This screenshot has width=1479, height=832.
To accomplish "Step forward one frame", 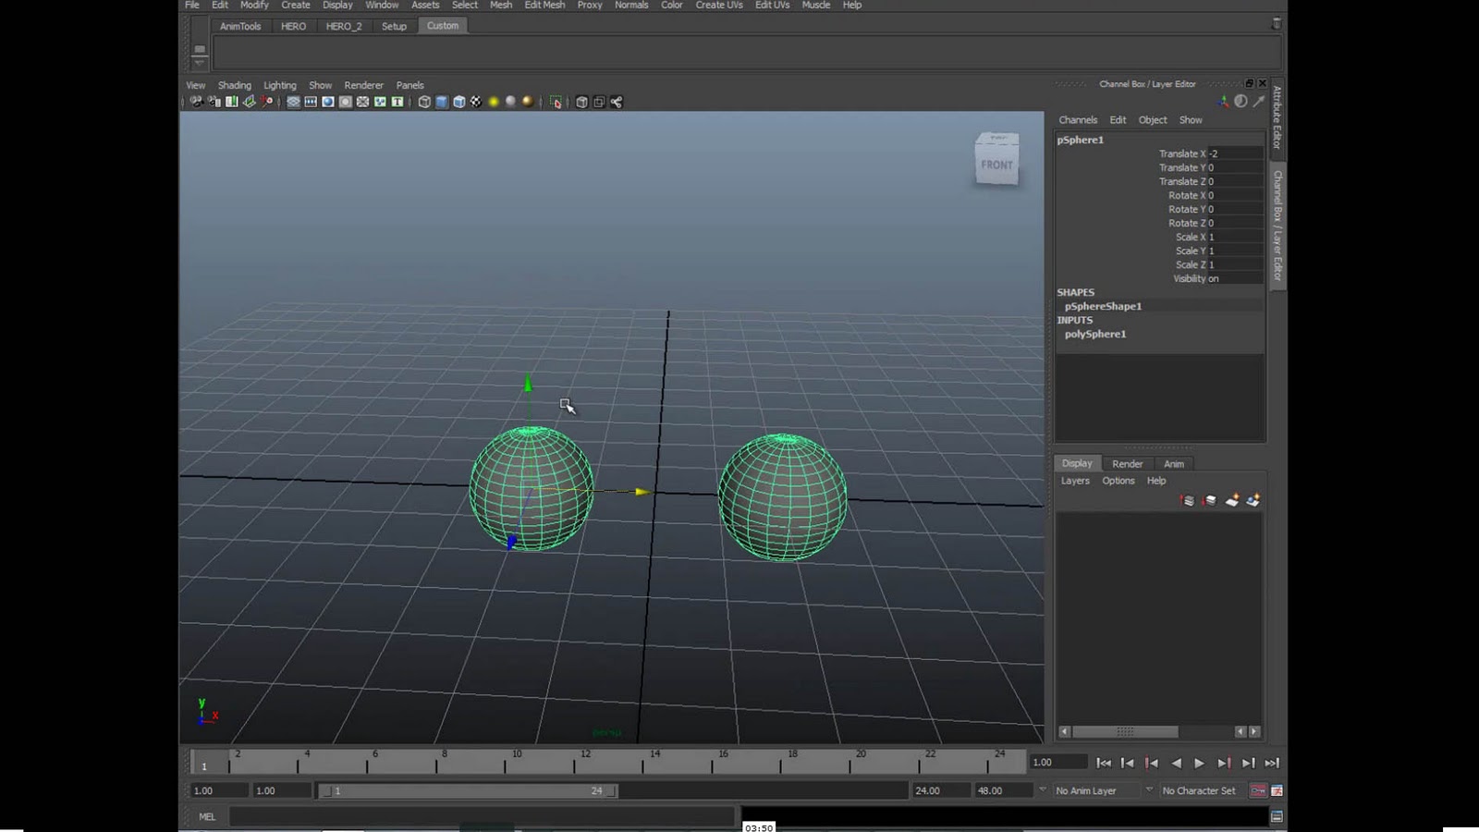I will point(1248,763).
